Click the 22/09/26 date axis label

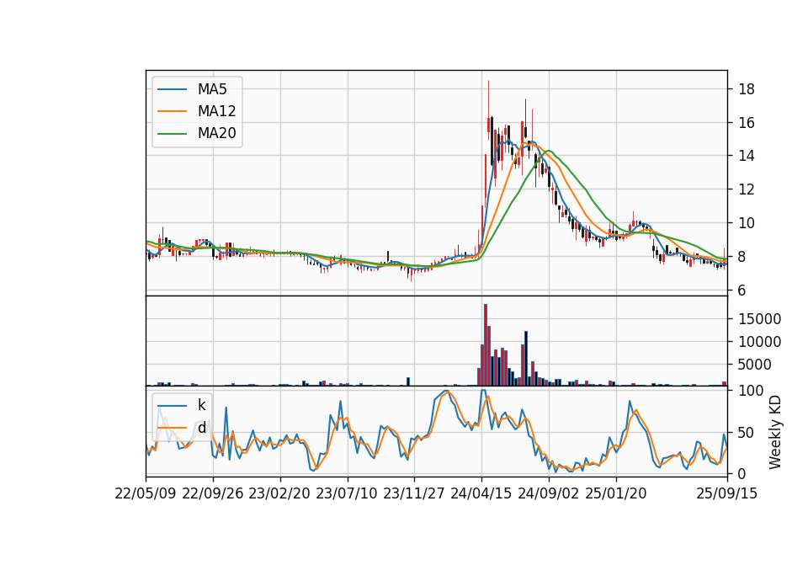[213, 493]
